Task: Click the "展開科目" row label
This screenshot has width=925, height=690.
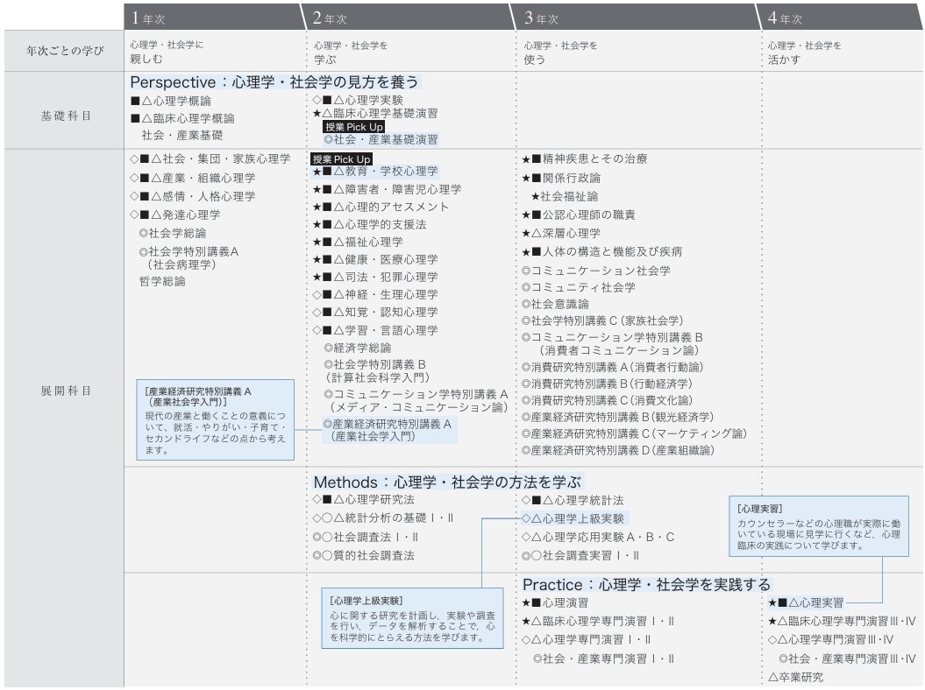Action: point(66,391)
